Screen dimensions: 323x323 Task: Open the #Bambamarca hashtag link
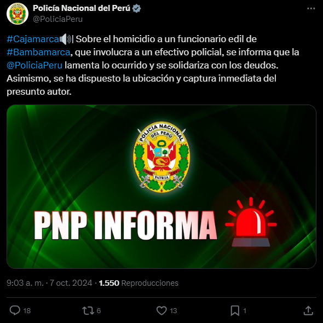[38, 52]
